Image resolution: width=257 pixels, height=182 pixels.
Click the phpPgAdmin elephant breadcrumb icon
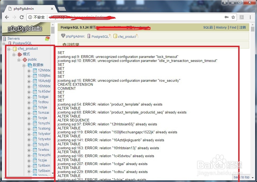tap(63, 36)
